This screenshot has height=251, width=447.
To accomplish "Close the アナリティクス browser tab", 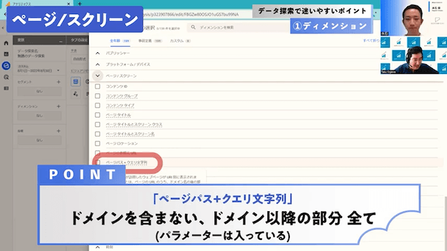I will tap(68, 4).
